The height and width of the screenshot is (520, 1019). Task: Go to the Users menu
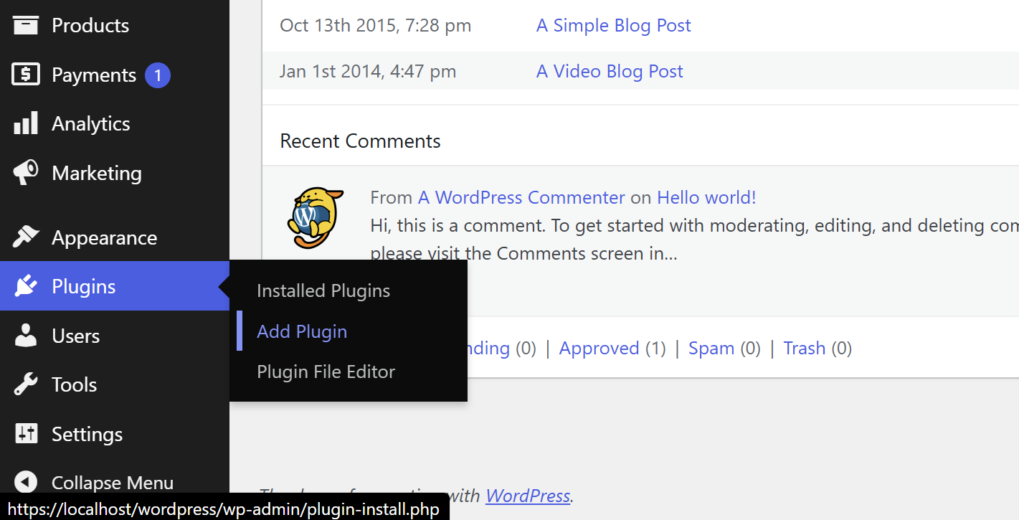pyautogui.click(x=115, y=336)
